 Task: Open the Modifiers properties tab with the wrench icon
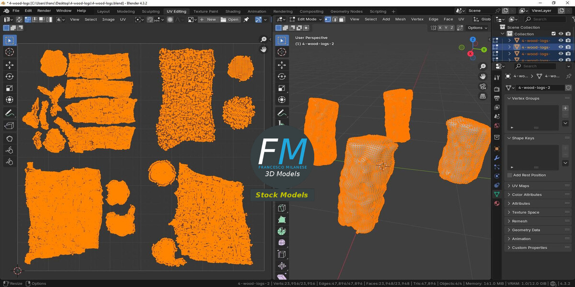coord(497,158)
